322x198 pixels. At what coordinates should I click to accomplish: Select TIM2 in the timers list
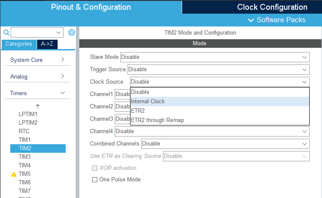coord(38,148)
